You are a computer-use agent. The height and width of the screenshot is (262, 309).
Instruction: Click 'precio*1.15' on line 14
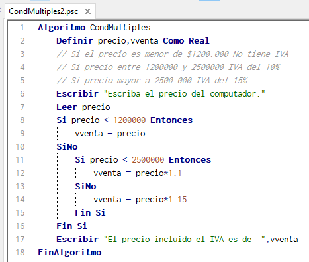tap(161, 200)
